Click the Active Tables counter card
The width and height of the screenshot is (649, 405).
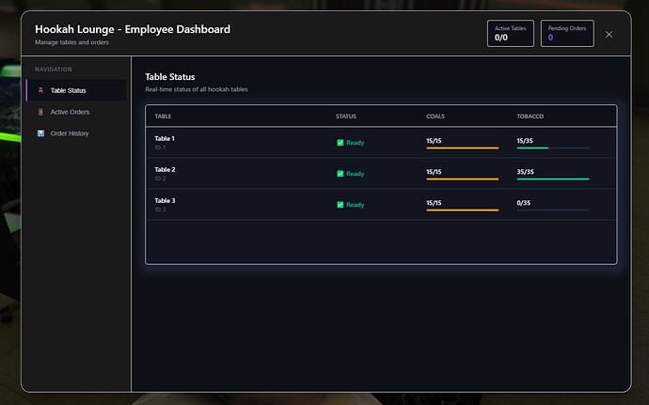[x=511, y=34]
